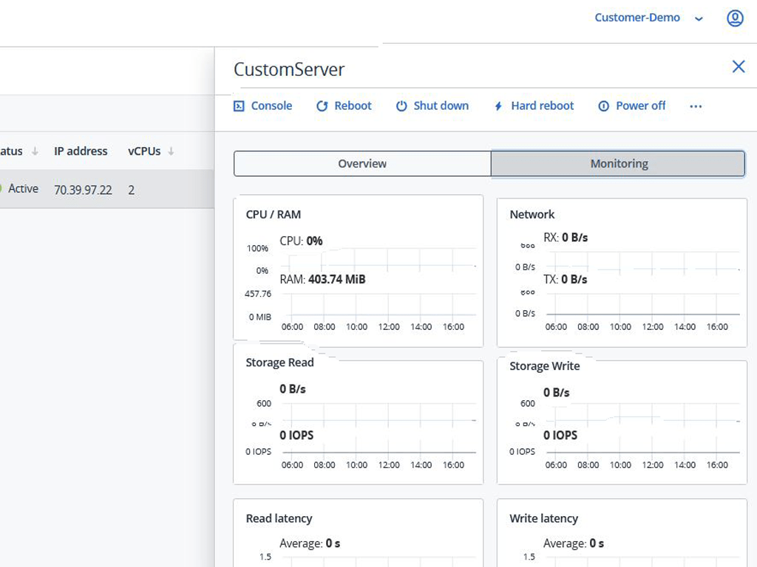Viewport: 757px width, 567px height.
Task: Switch to the Overview tab
Action: [x=362, y=164]
